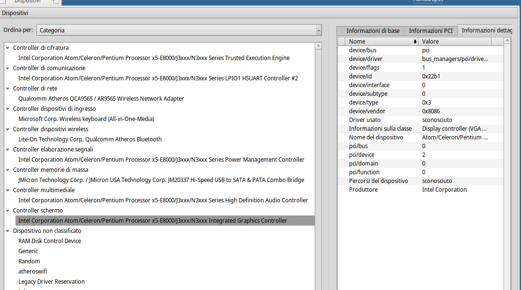Image resolution: width=521 pixels, height=290 pixels.
Task: Open the Dispositivi menu
Action: point(15,13)
